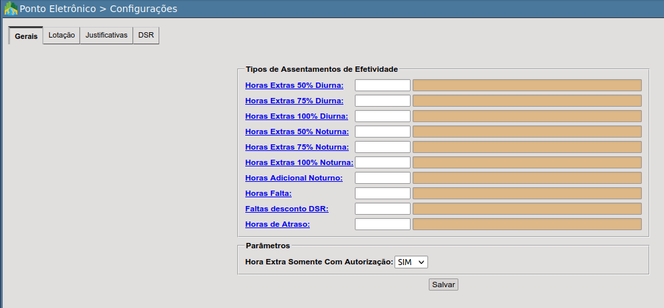Select the DSR tab
This screenshot has width=664, height=308.
point(146,36)
